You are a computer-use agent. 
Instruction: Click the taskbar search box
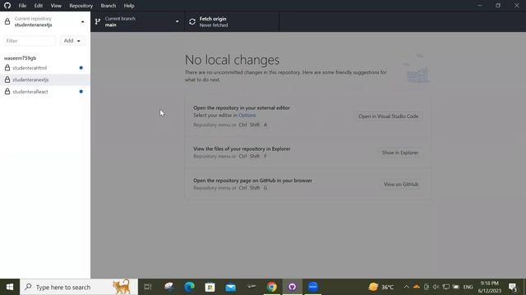pos(79,287)
